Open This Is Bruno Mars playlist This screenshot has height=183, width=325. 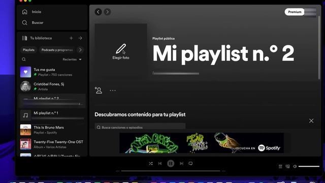tap(52, 130)
